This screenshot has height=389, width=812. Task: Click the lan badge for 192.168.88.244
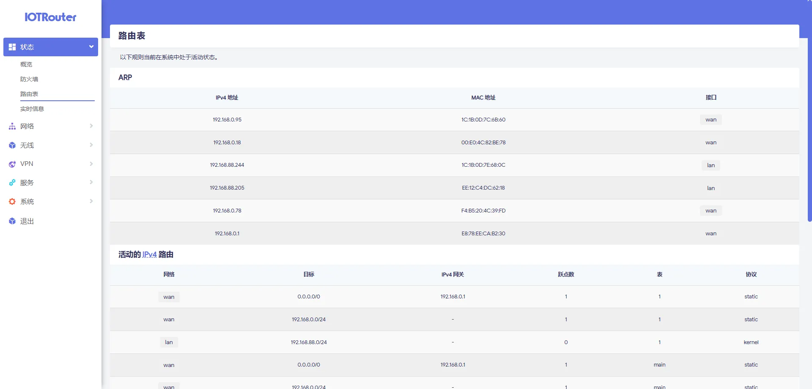[710, 166]
